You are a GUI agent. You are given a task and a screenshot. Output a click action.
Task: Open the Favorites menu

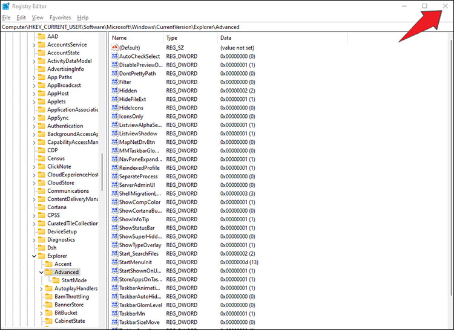(60, 18)
